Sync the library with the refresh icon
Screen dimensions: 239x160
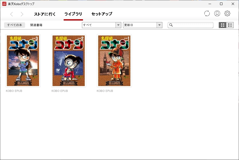[x=207, y=13]
